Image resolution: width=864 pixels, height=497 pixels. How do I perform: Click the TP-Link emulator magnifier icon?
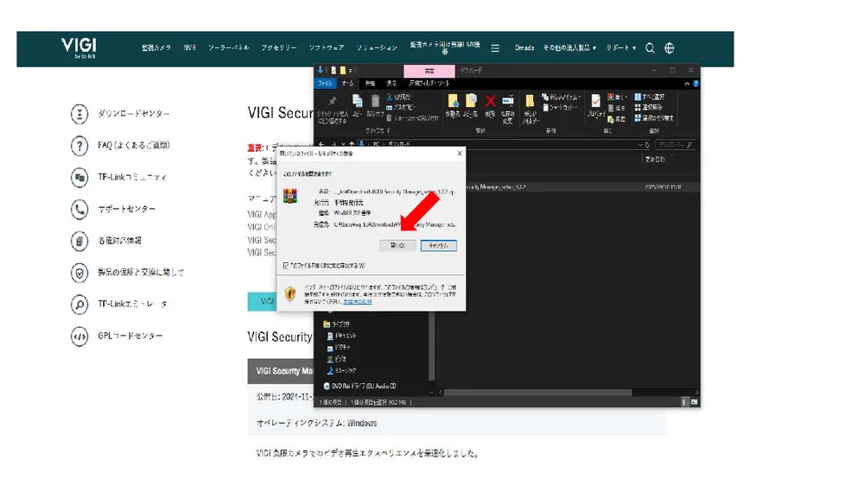coord(79,305)
